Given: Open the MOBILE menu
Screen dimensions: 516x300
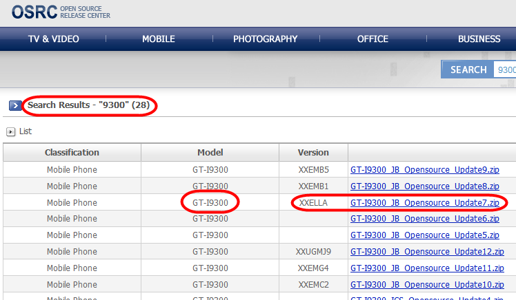Looking at the screenshot, I should pos(159,39).
